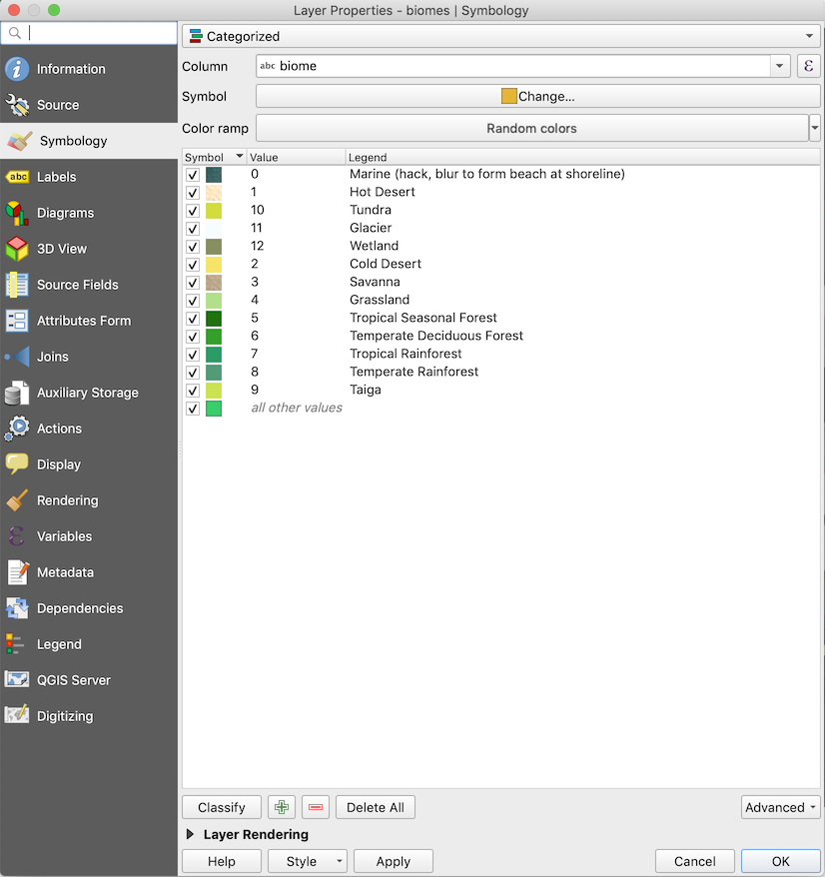Open the Advanced dropdown menu
This screenshot has height=877, width=825.
(781, 807)
